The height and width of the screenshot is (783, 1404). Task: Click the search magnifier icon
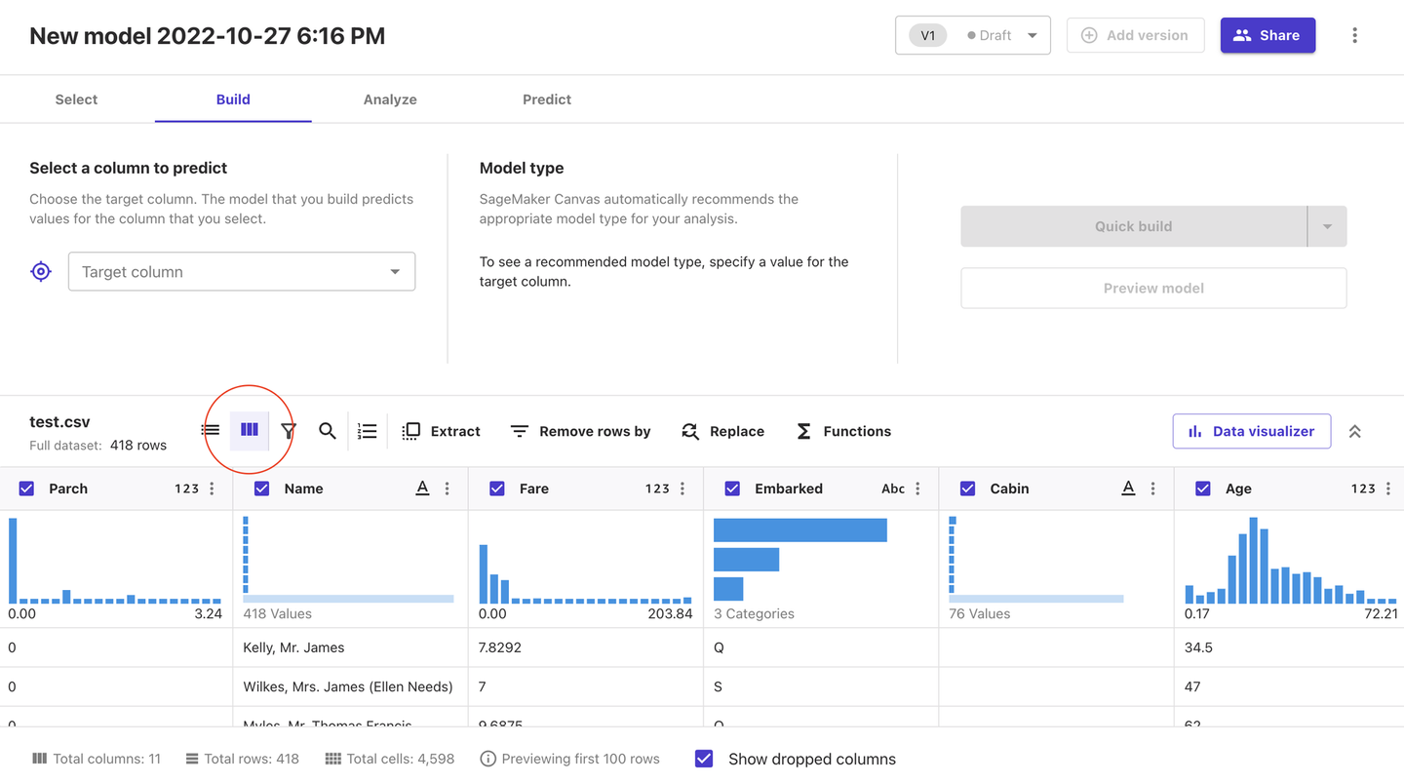coord(328,431)
